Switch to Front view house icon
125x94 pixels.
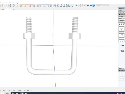coord(61,5)
